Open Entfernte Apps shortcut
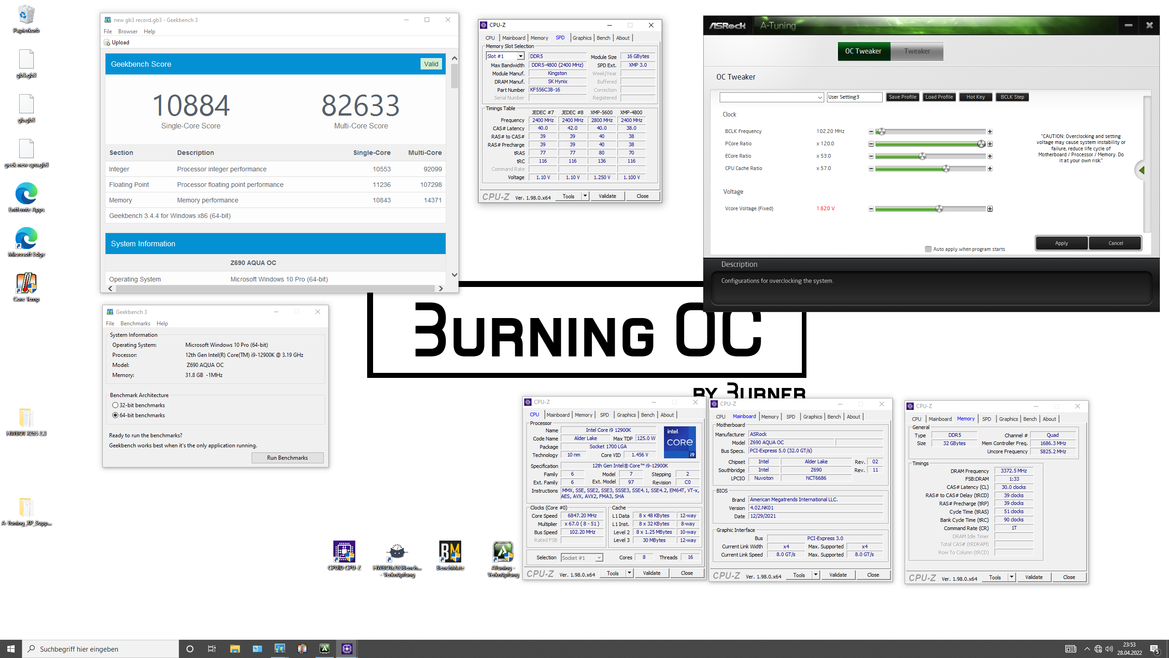The height and width of the screenshot is (658, 1169). tap(26, 198)
